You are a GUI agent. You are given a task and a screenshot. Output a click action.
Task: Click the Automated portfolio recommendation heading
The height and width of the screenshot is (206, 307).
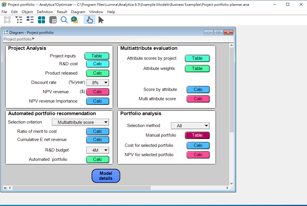point(52,113)
